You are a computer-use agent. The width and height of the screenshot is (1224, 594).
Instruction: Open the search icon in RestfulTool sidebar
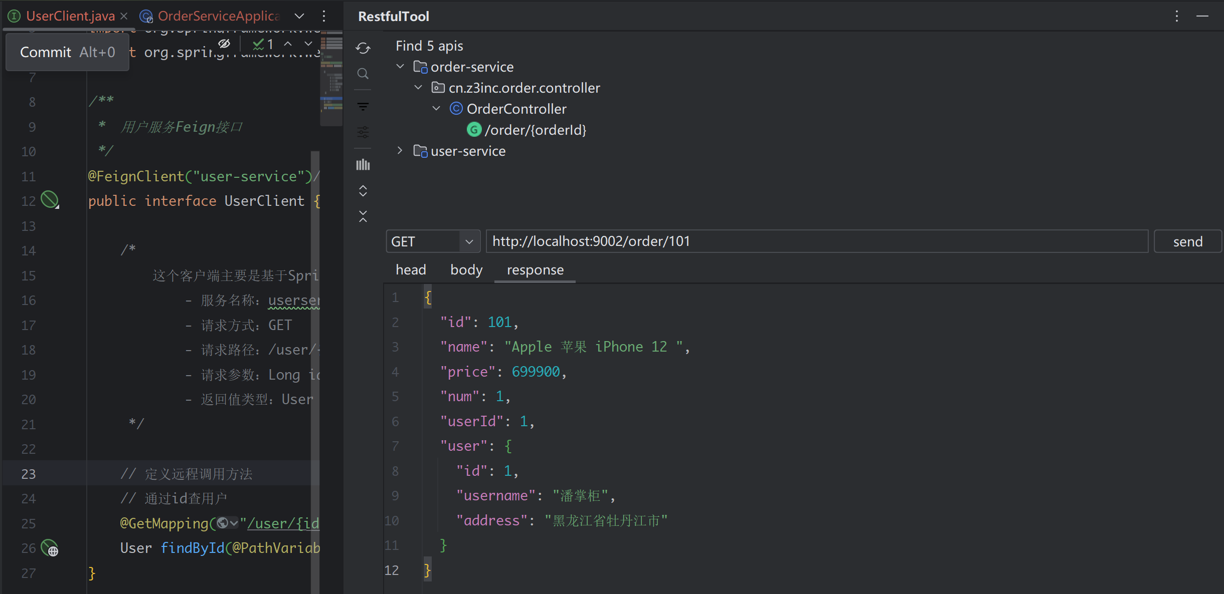pos(363,74)
